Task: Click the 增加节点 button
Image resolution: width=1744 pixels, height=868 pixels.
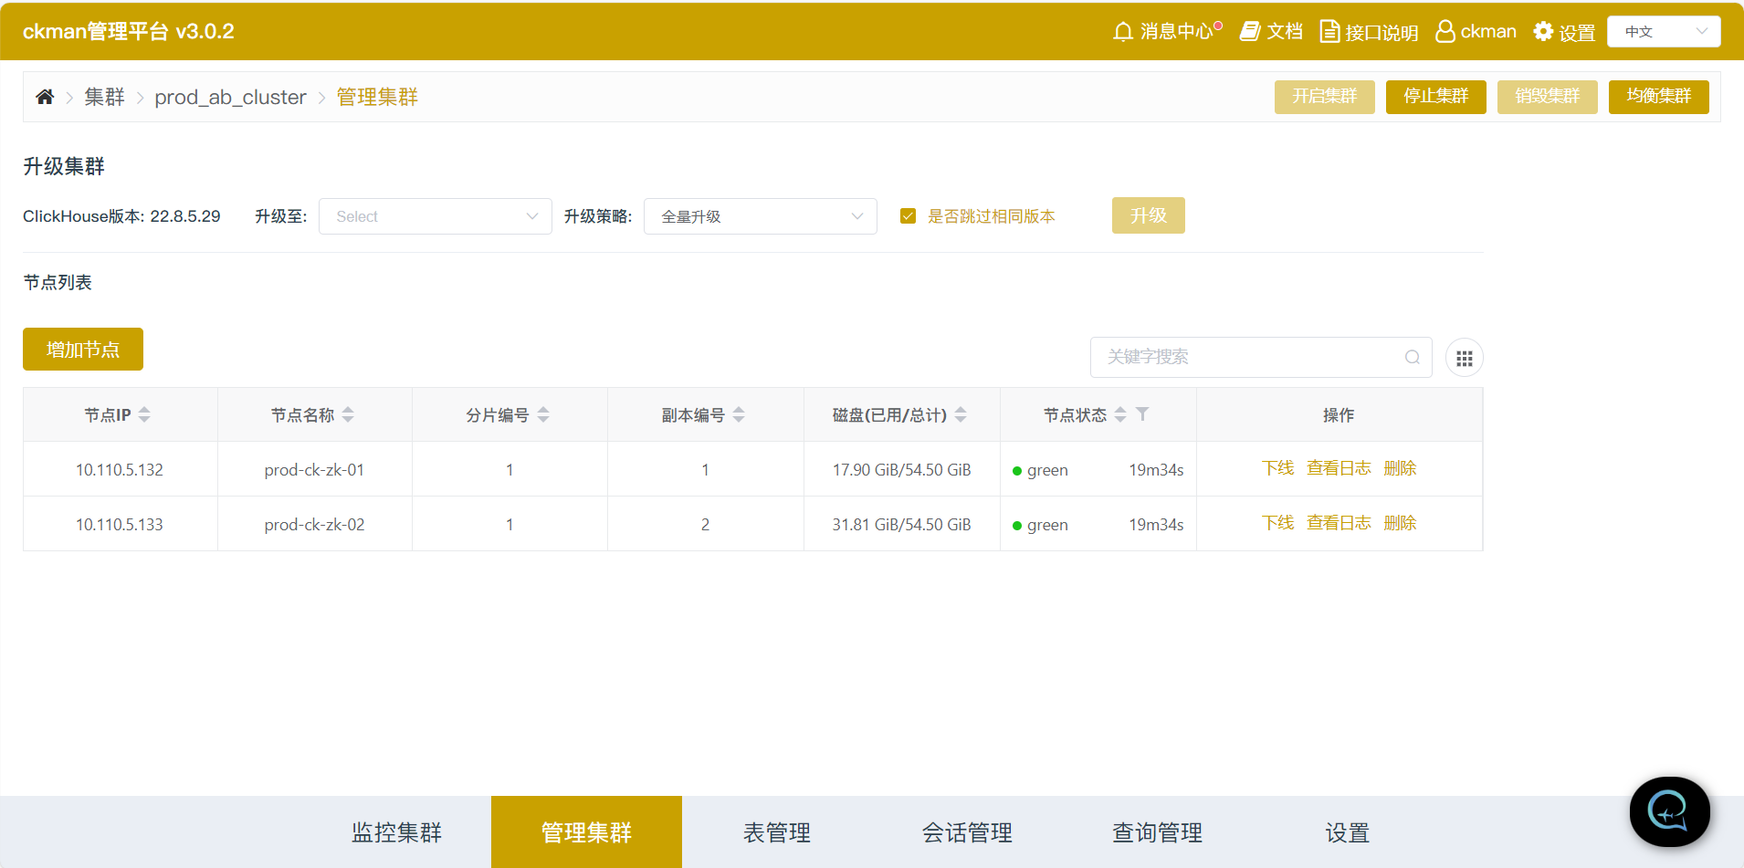Action: point(83,350)
